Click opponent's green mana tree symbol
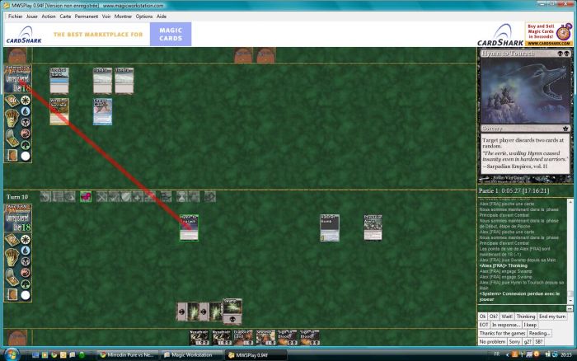Viewport: 577px width, 361px height. pyautogui.click(x=26, y=145)
